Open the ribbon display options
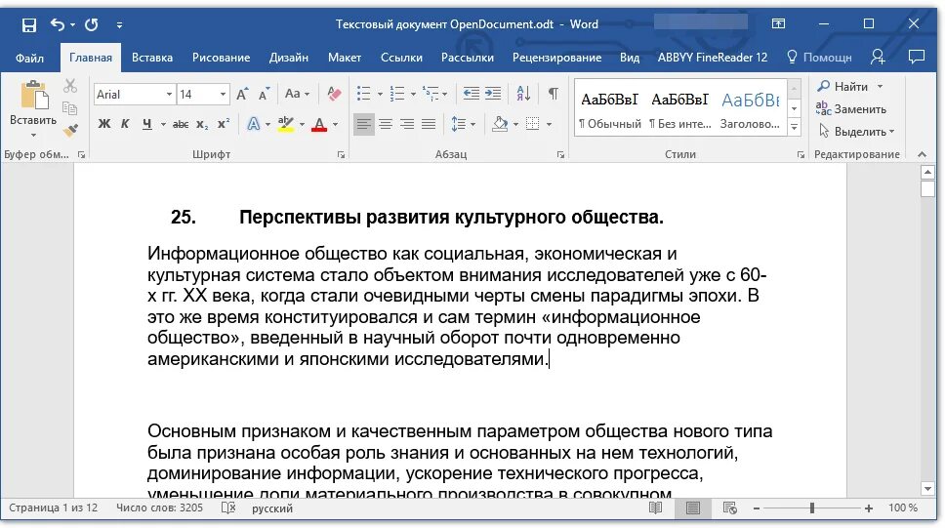Screen dimensions: 945x528 778,24
